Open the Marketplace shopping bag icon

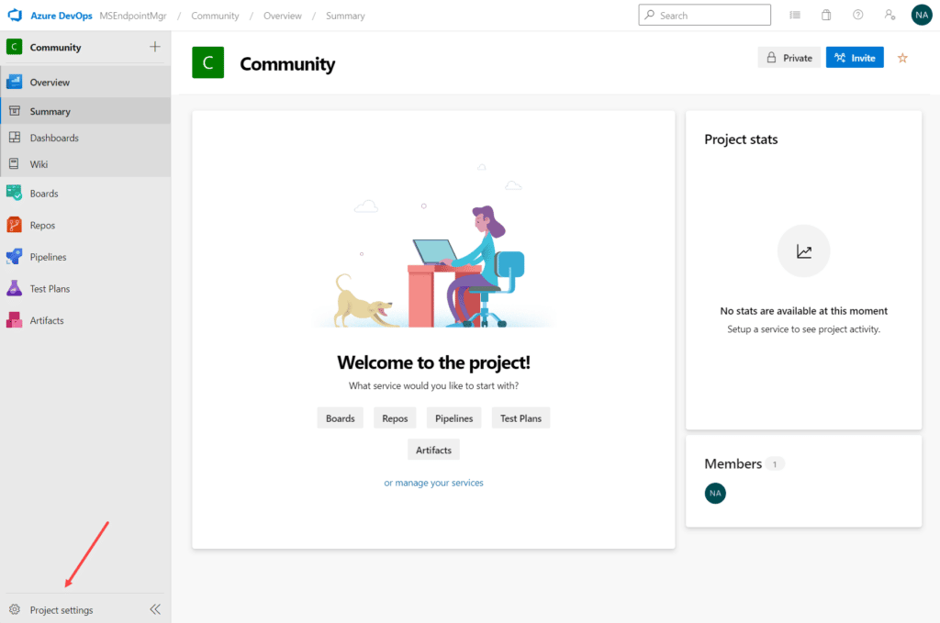[x=826, y=15]
